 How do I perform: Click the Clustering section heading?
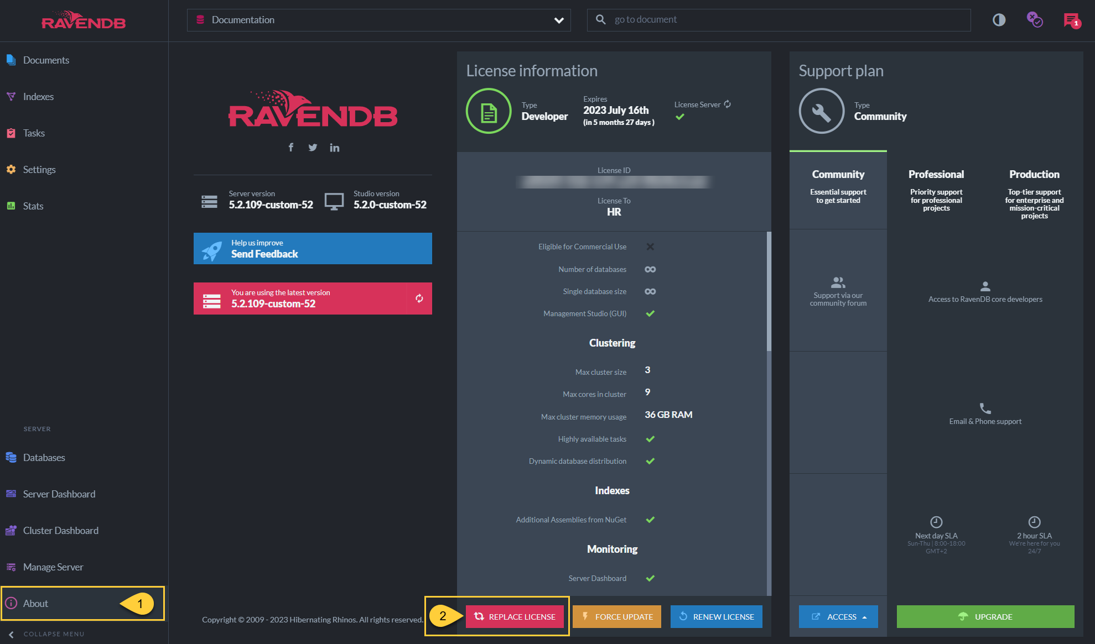(x=612, y=343)
